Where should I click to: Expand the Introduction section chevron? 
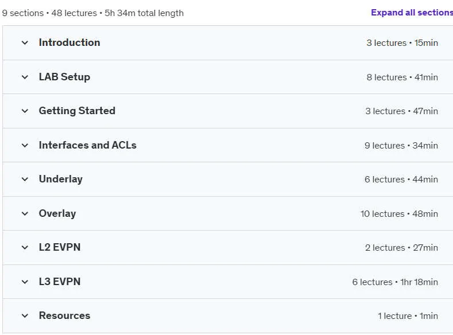pos(25,42)
